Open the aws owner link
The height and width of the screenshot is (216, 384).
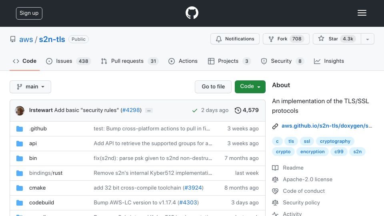click(26, 39)
